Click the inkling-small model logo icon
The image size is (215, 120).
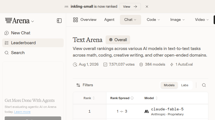66,7
